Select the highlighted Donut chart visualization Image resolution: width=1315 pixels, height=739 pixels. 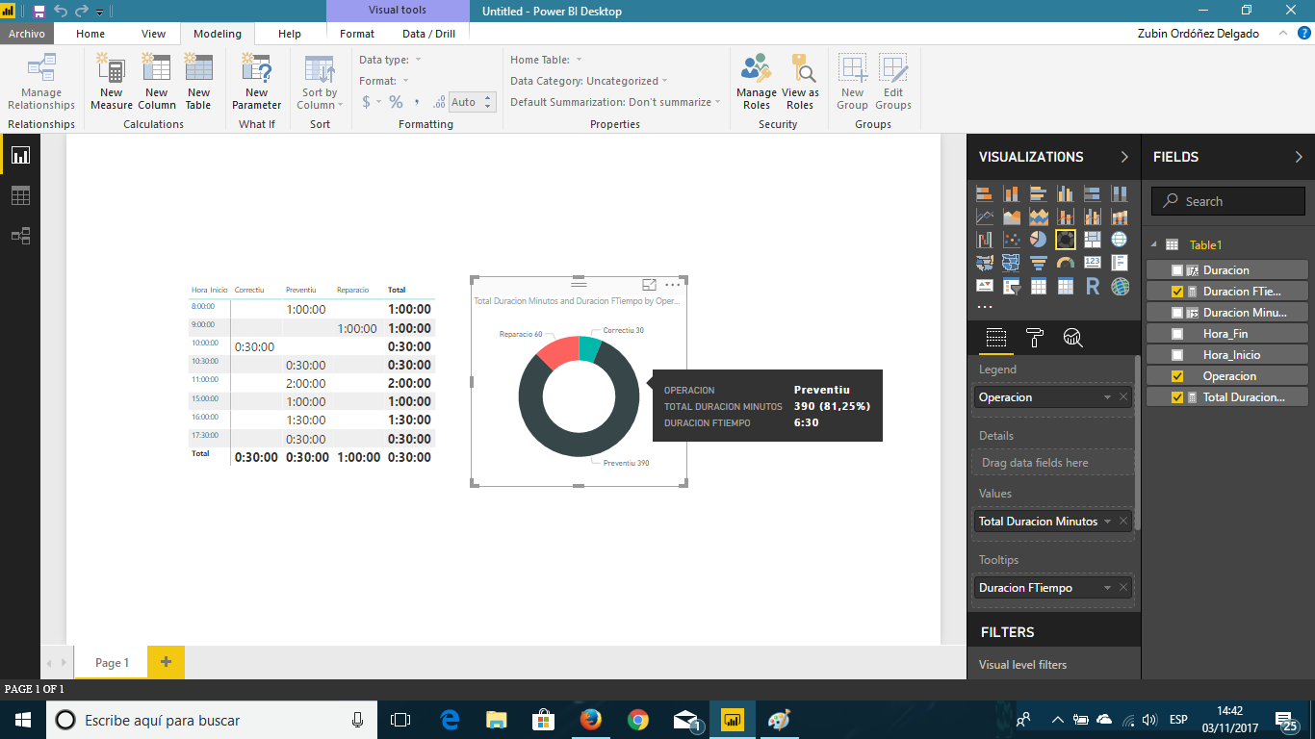pyautogui.click(x=1065, y=240)
